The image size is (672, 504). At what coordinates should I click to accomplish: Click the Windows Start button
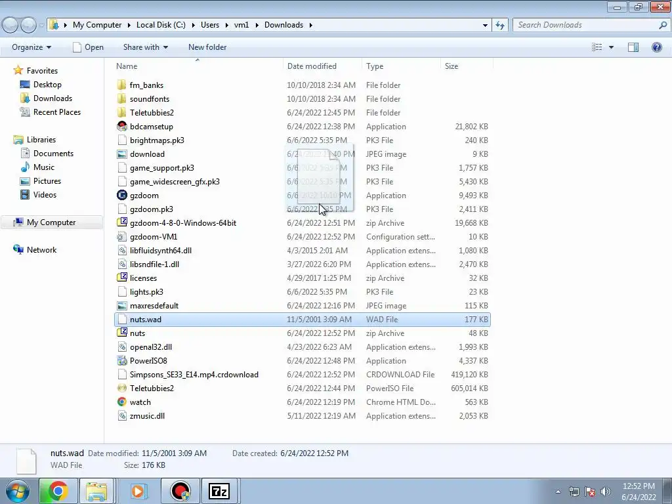point(18,491)
